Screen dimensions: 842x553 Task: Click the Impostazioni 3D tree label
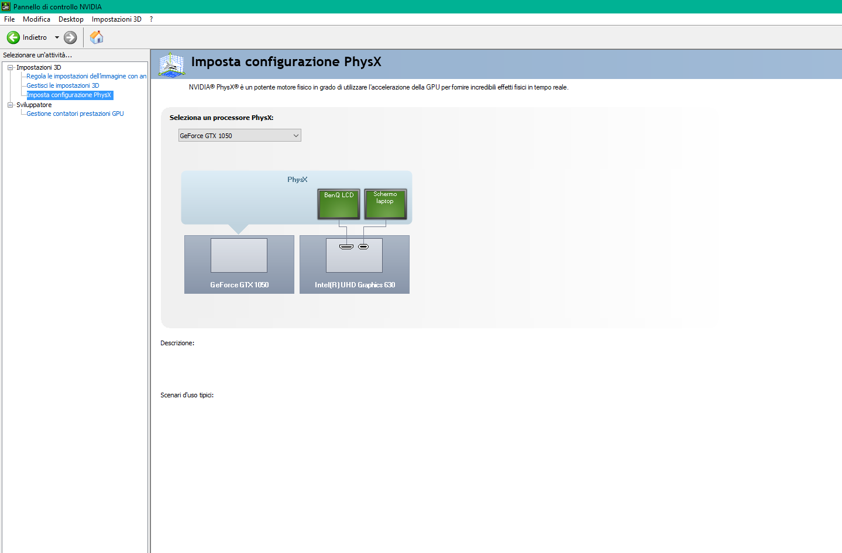[x=39, y=67]
